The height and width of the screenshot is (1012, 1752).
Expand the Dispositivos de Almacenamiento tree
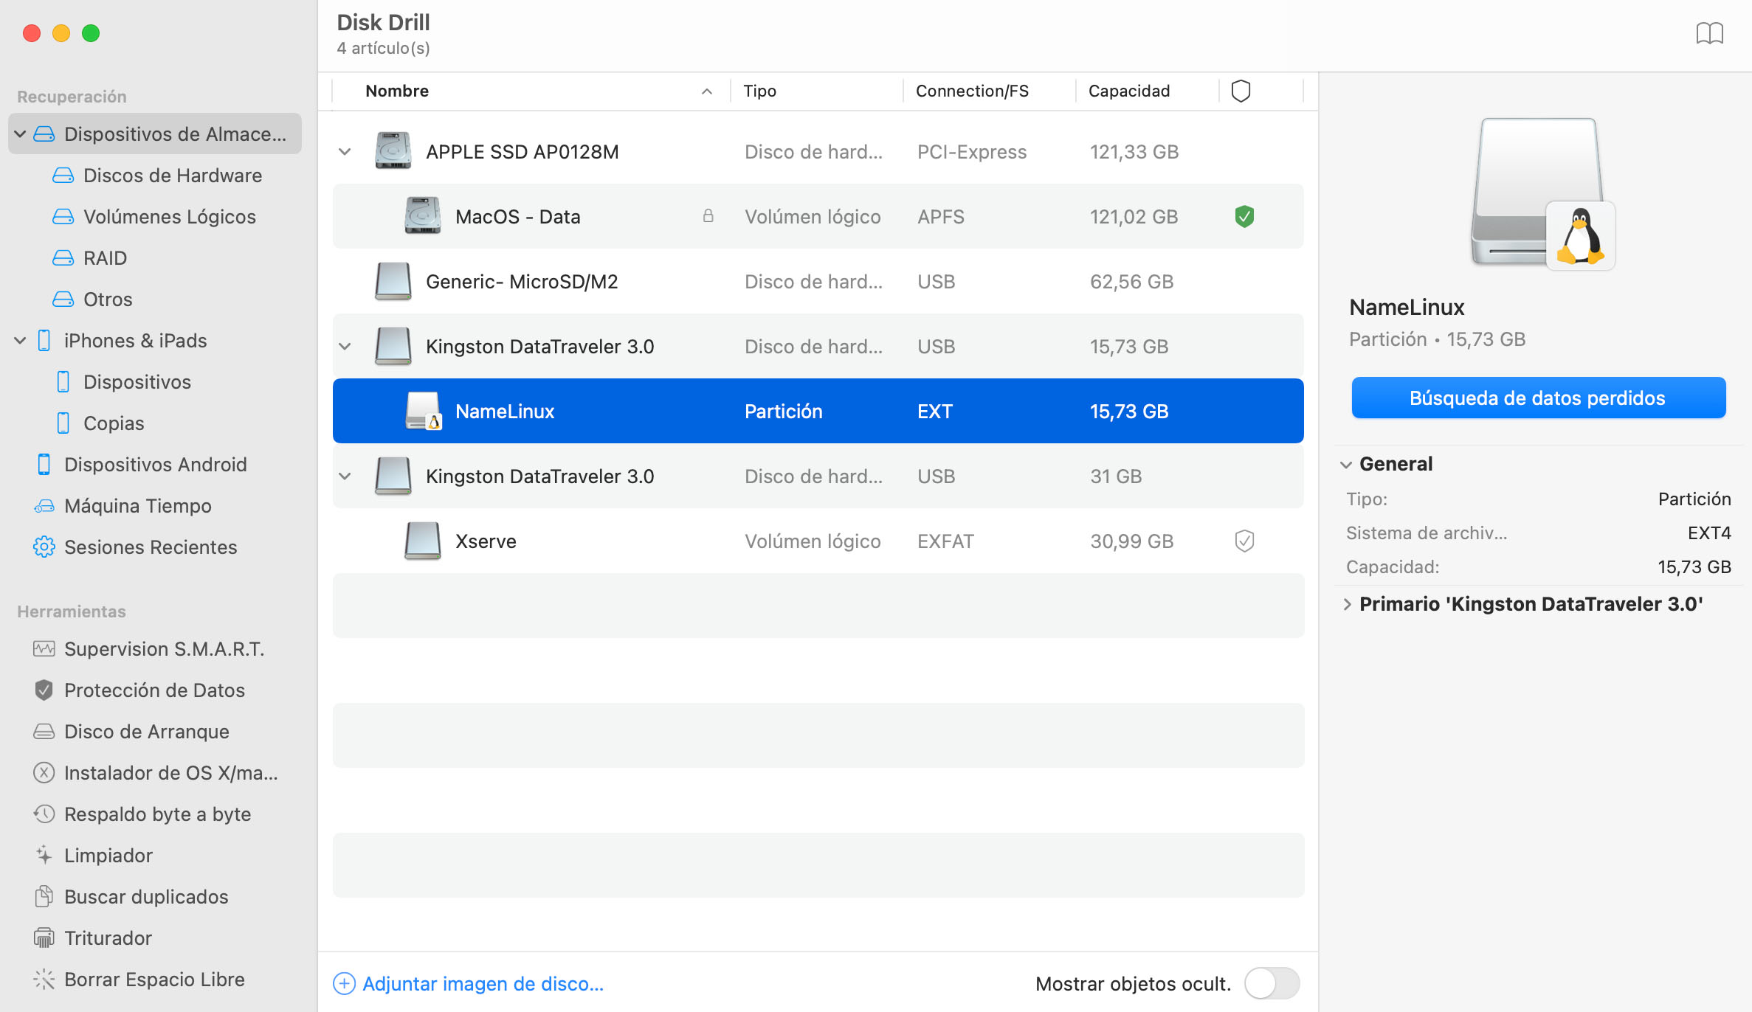click(x=23, y=134)
